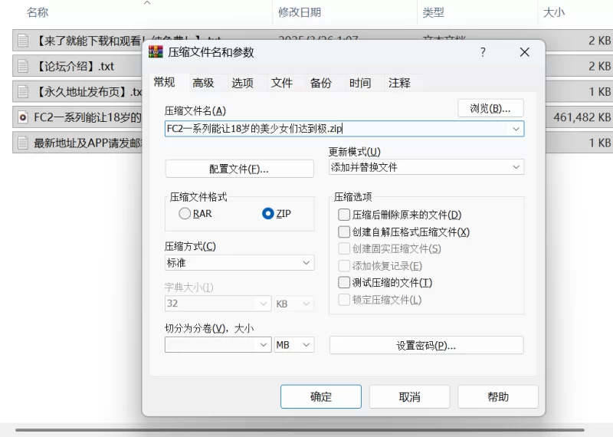Enable 压缩后删除原来的文件 checkbox
This screenshot has width=613, height=437.
coord(344,215)
